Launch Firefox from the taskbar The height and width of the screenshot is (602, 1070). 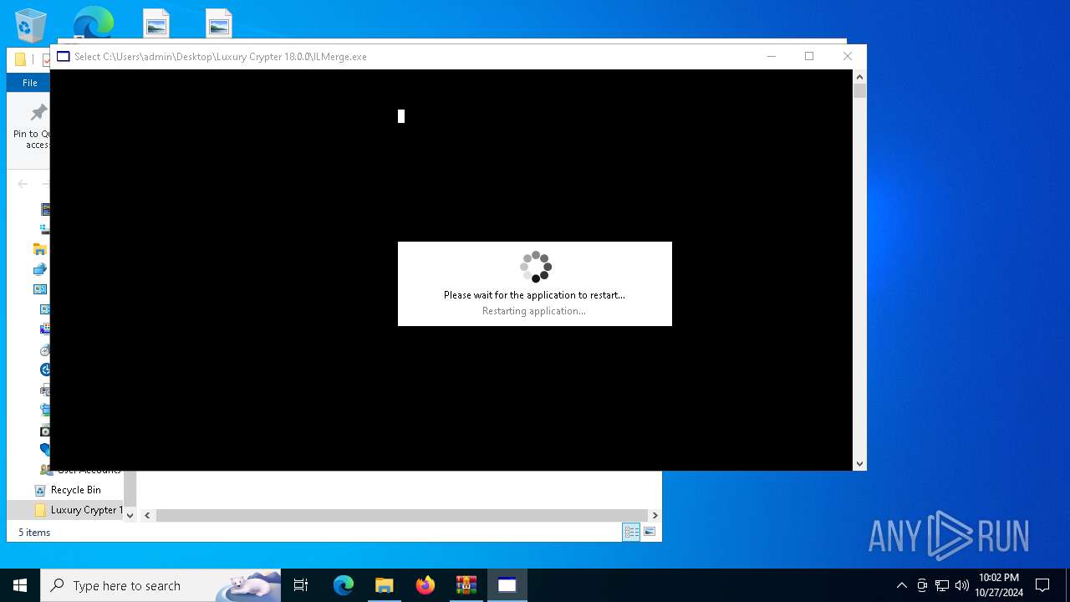click(x=425, y=585)
